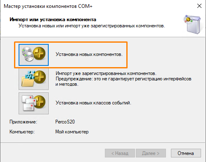Select the CD discs install new components icon
The width and height of the screenshot is (206, 162).
(33, 55)
